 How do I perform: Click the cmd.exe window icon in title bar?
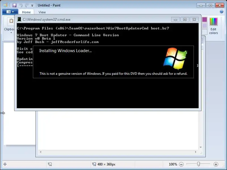click(x=19, y=19)
